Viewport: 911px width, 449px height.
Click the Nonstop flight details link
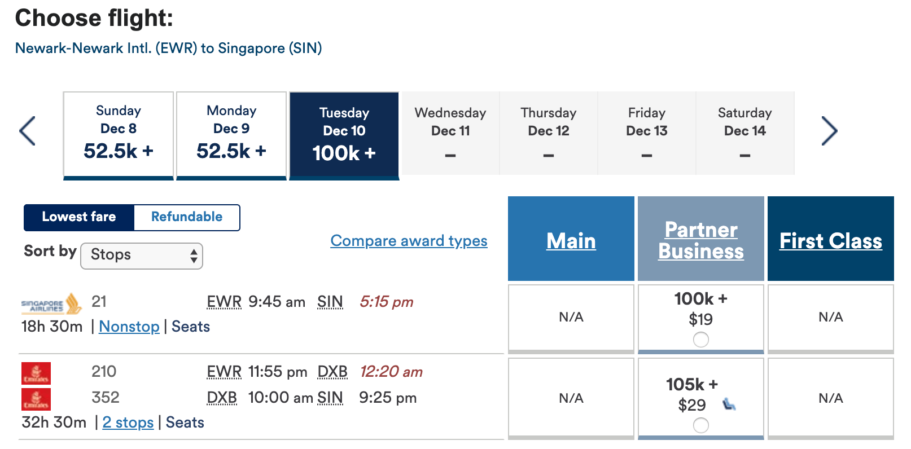[129, 327]
